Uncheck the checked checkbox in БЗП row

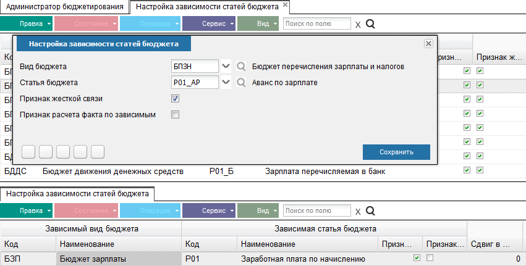pos(417,258)
